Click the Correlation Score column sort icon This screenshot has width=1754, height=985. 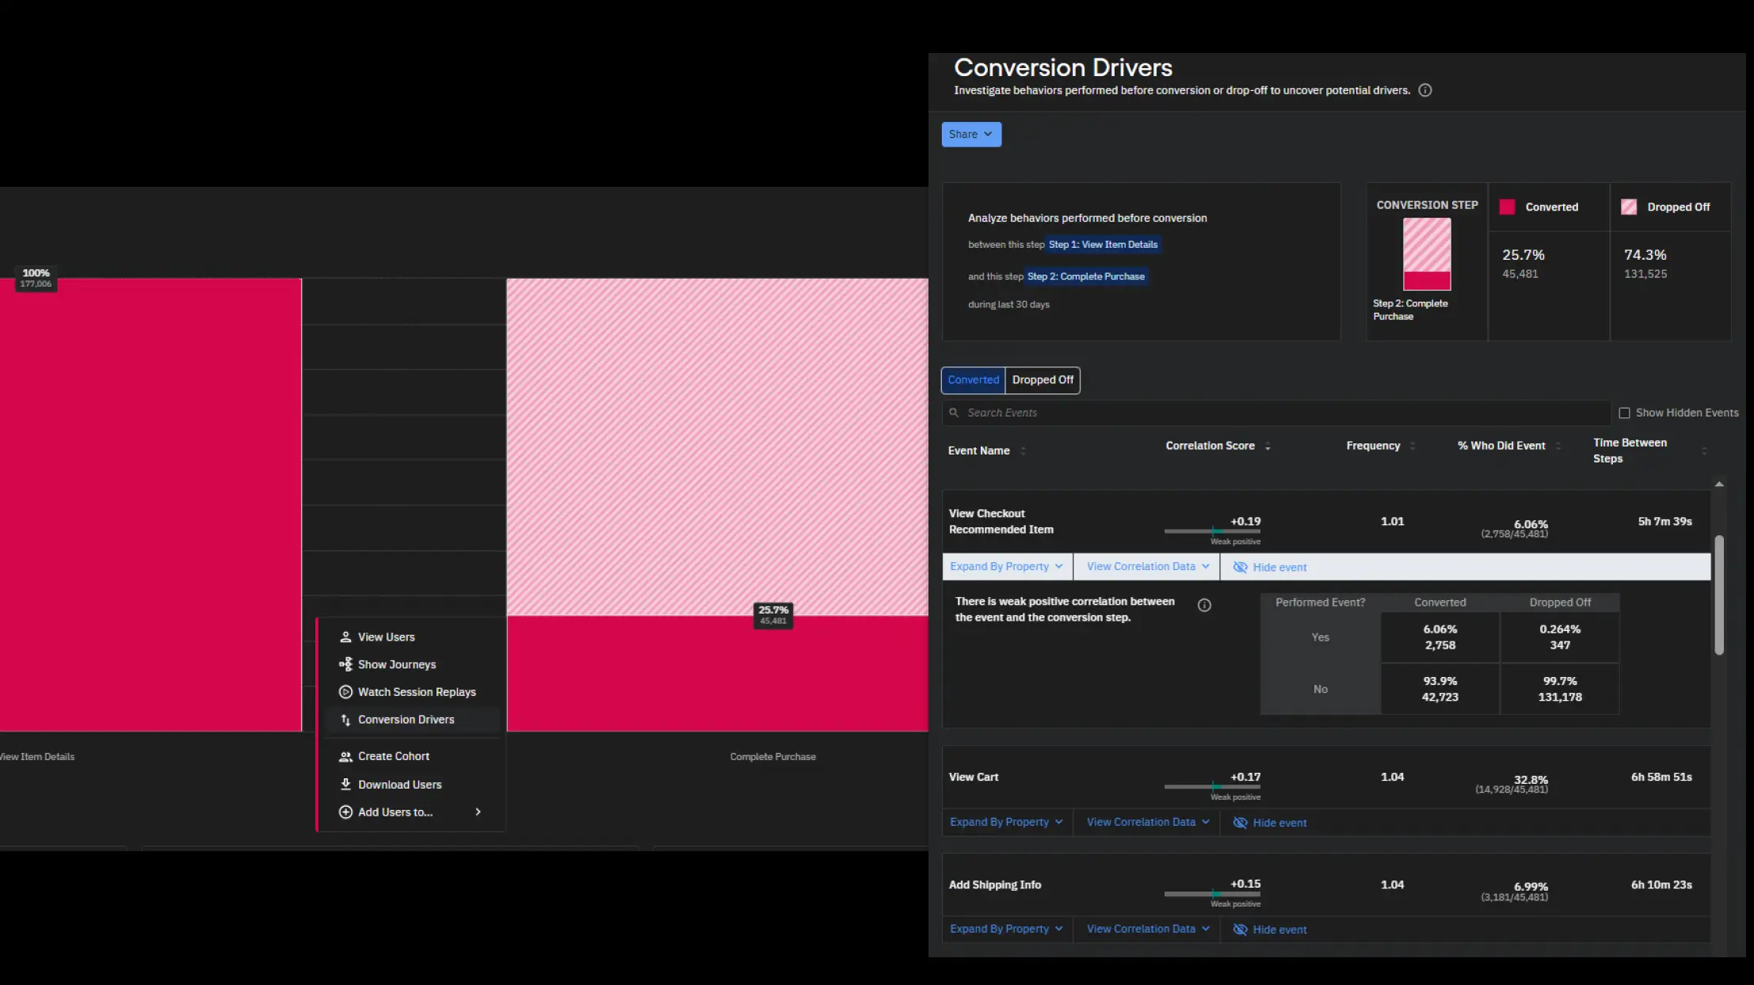tap(1268, 447)
